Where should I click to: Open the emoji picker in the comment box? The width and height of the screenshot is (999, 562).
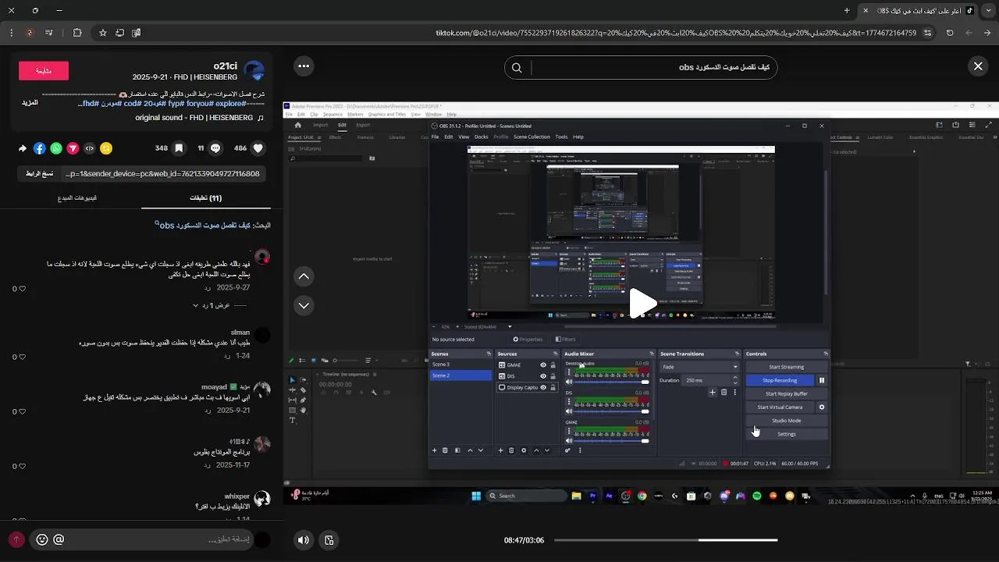[42, 539]
